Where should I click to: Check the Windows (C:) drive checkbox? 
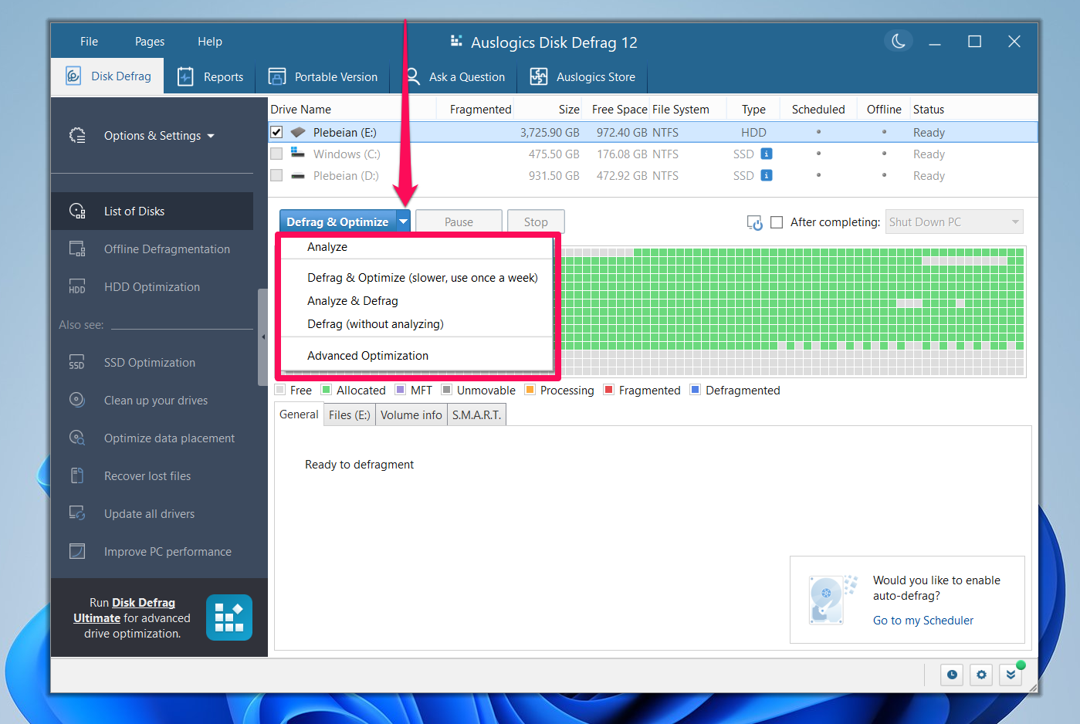(x=276, y=154)
